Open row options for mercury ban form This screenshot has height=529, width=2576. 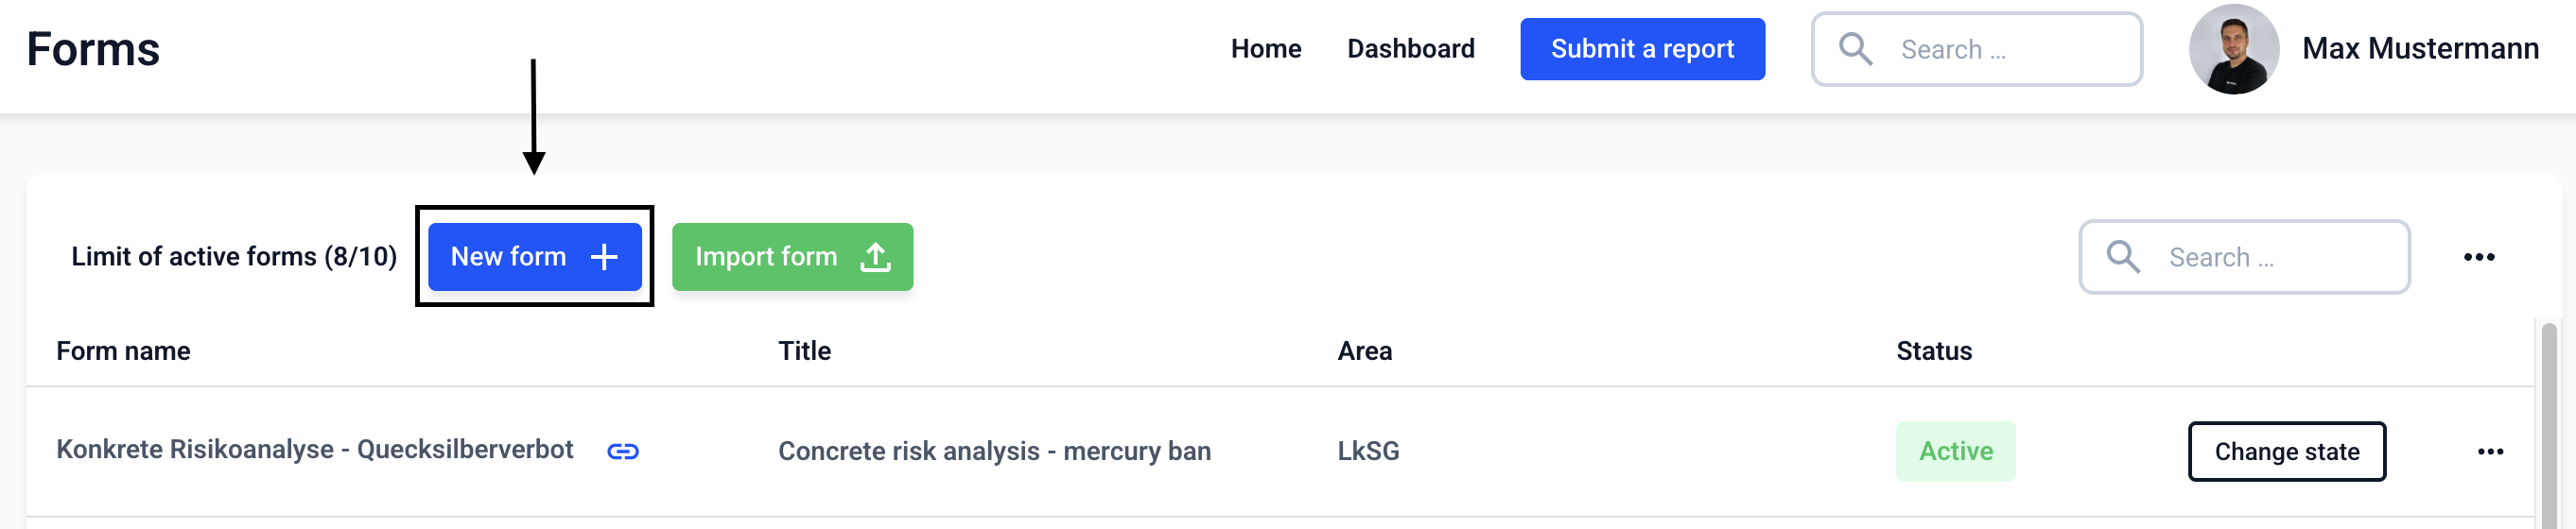pos(2490,452)
